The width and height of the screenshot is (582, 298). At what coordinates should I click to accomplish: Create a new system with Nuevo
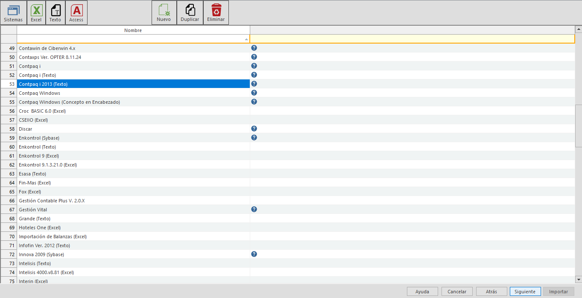pyautogui.click(x=164, y=12)
